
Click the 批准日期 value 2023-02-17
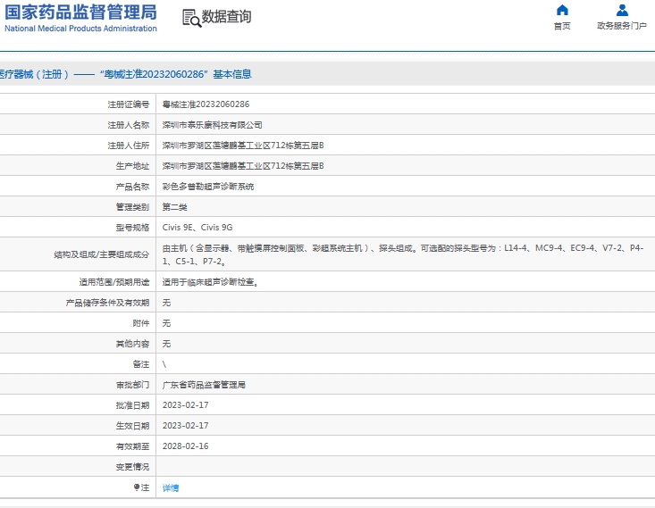point(186,405)
